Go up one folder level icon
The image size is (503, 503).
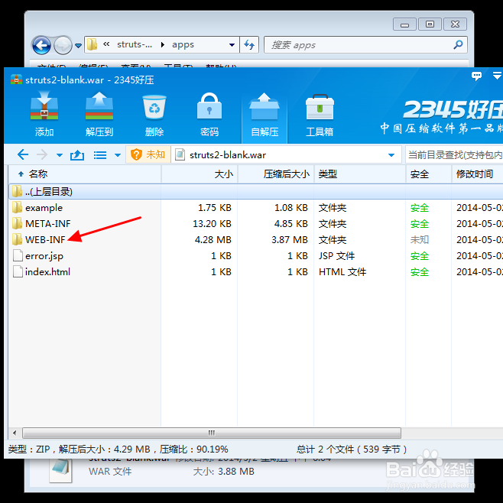click(77, 155)
